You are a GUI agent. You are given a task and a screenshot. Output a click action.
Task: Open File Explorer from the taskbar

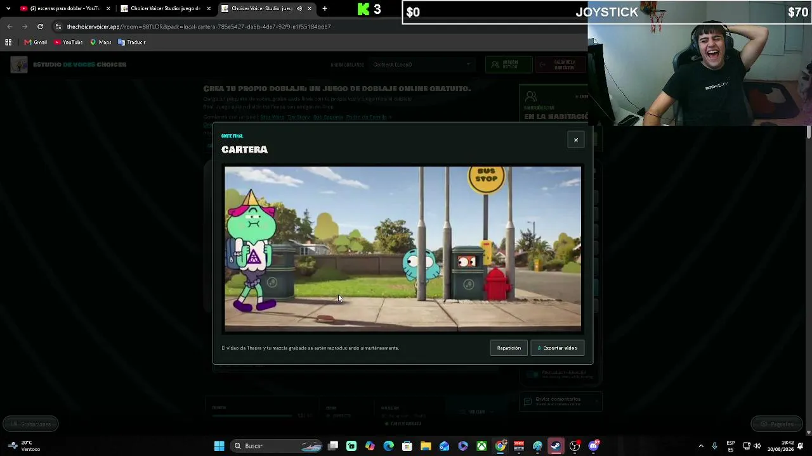[426, 446]
